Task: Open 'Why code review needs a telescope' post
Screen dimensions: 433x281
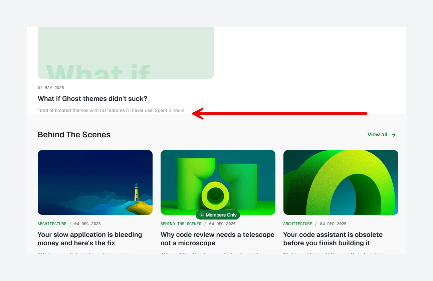Action: [x=217, y=239]
